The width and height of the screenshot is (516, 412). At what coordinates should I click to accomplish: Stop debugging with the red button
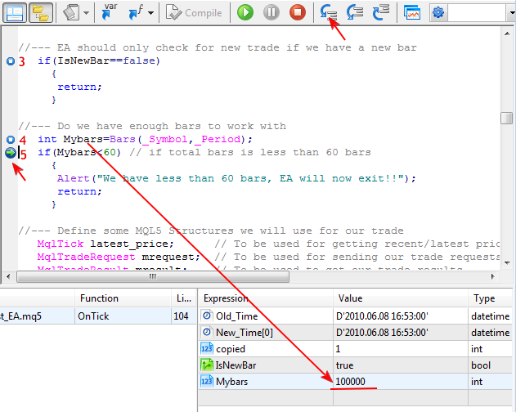point(298,13)
